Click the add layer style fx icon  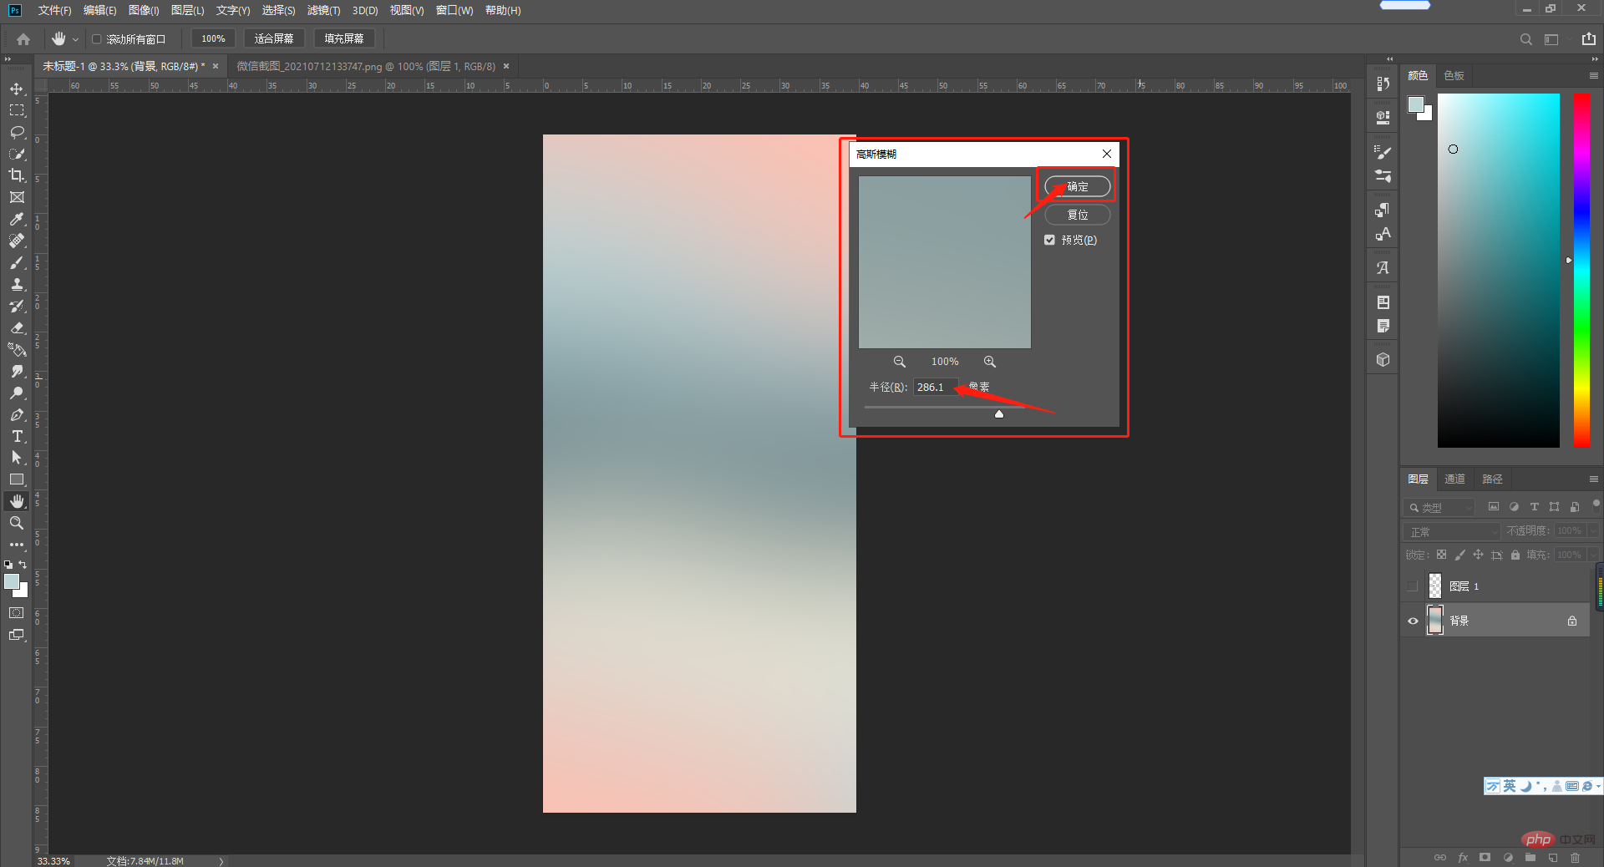(1463, 858)
